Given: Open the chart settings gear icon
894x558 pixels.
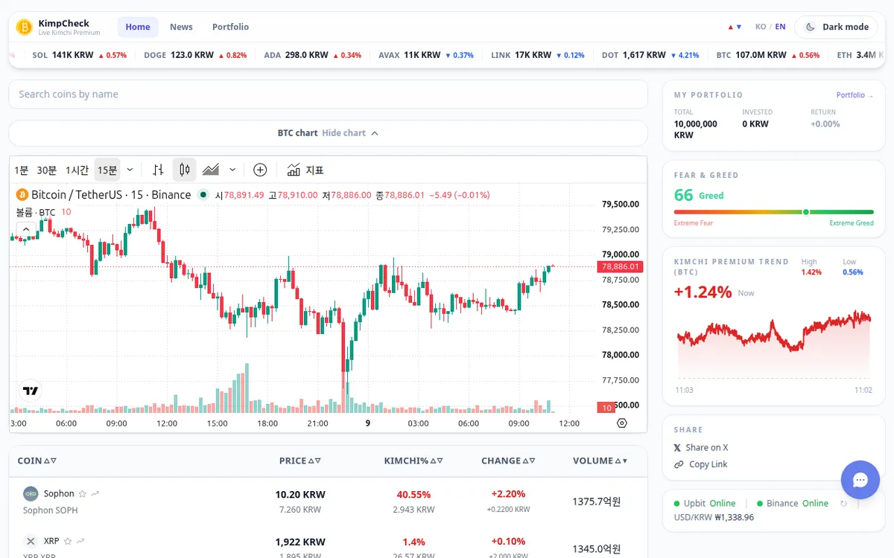Looking at the screenshot, I should (x=622, y=423).
